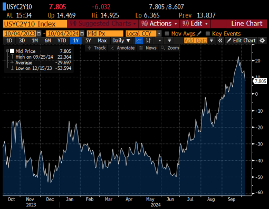This screenshot has width=269, height=209.
Task: Open the end date calendar picker
Action: pos(82,33)
